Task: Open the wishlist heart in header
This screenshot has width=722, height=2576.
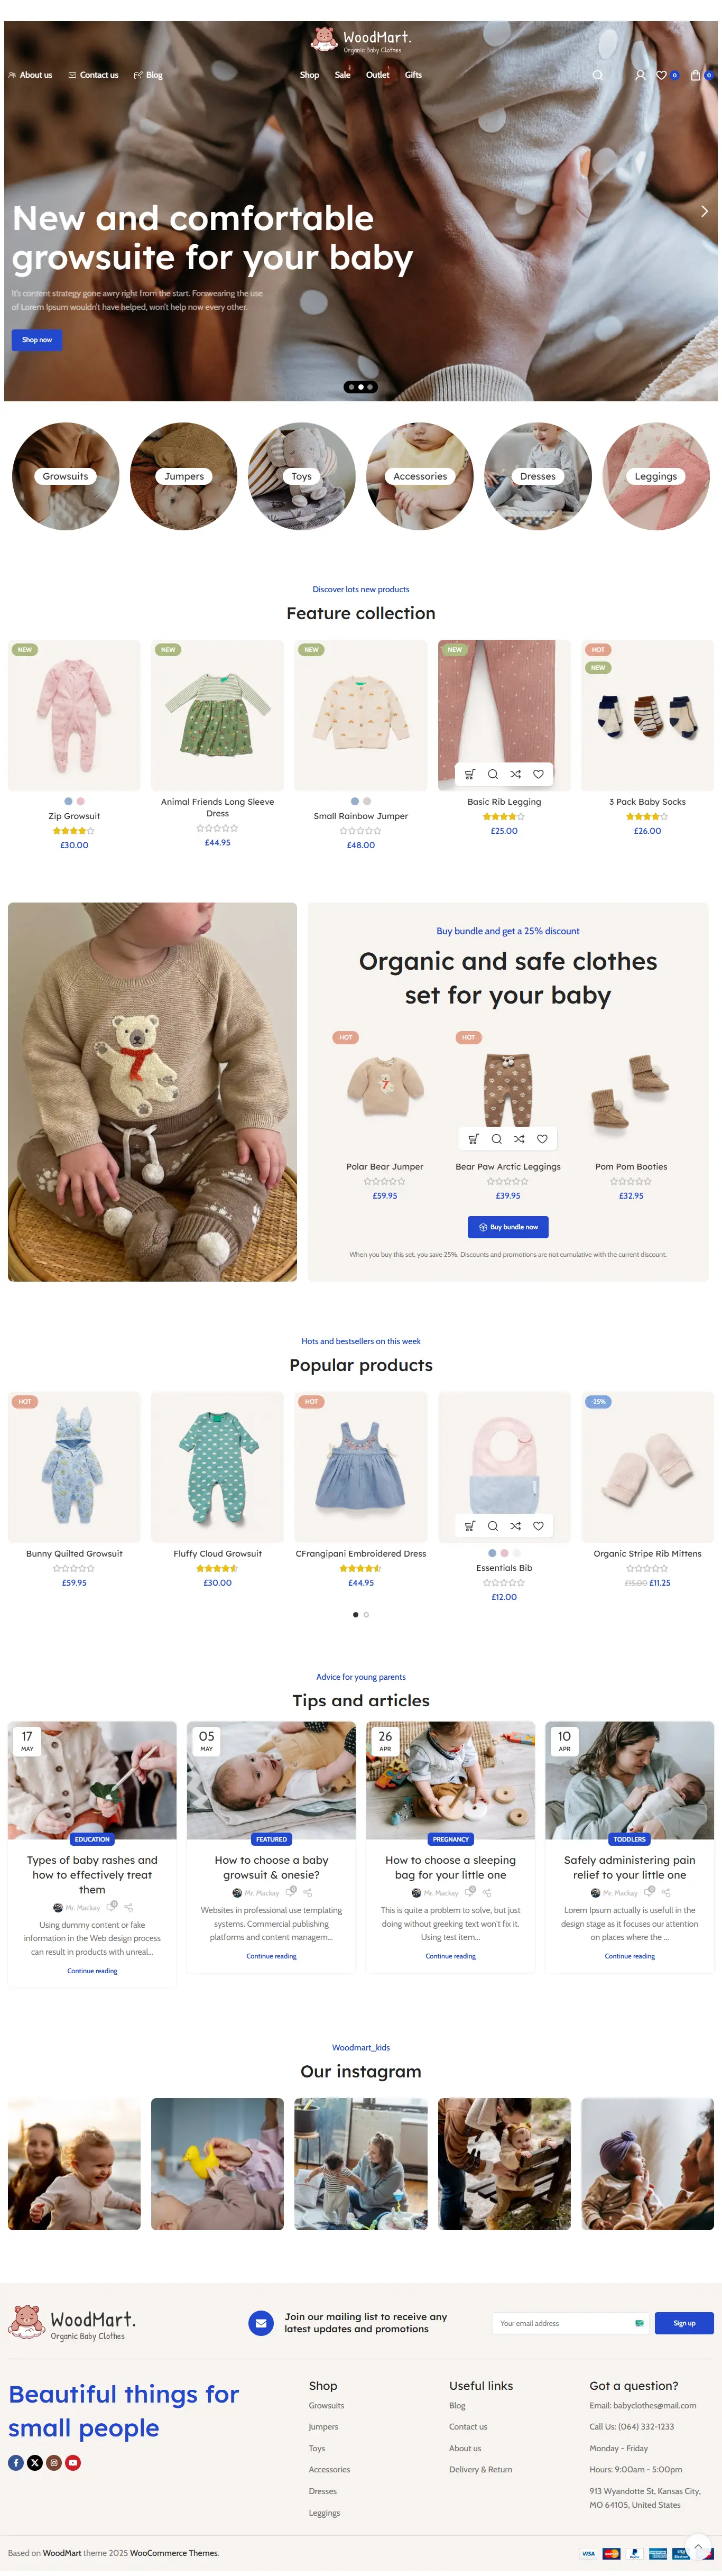Action: [661, 75]
